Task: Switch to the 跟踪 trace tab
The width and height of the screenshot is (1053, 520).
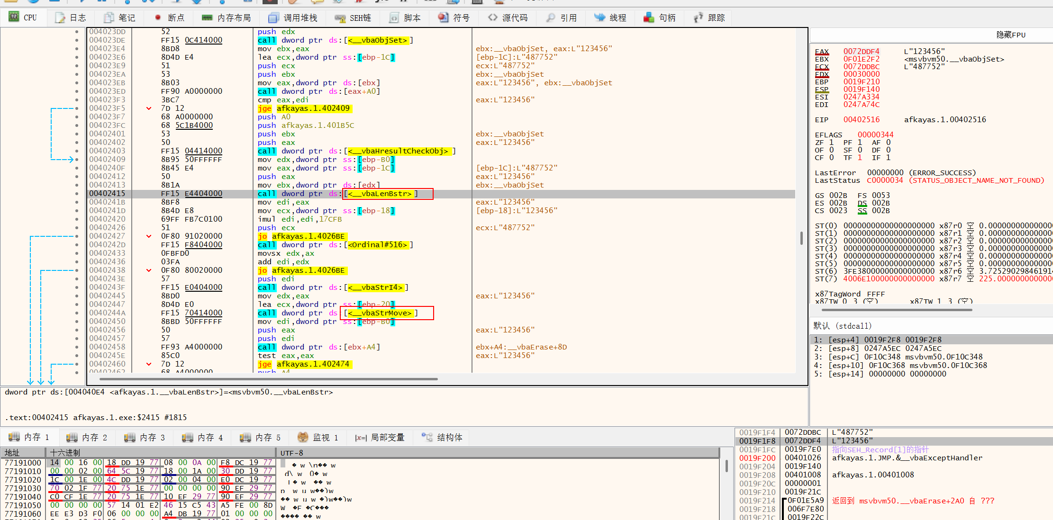Action: 708,18
